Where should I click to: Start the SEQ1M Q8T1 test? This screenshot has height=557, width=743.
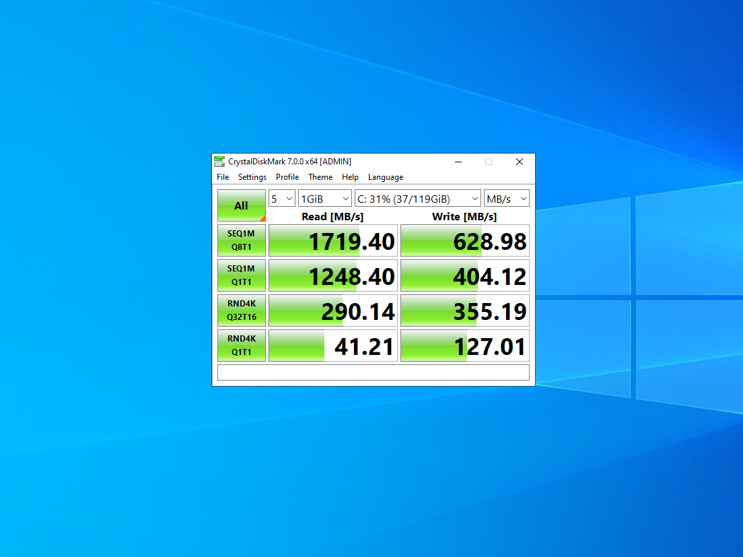tap(241, 240)
